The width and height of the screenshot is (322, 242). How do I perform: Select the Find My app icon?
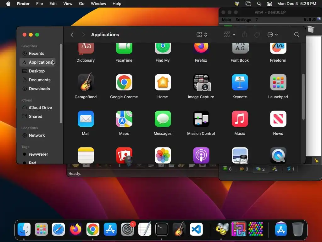(x=163, y=49)
